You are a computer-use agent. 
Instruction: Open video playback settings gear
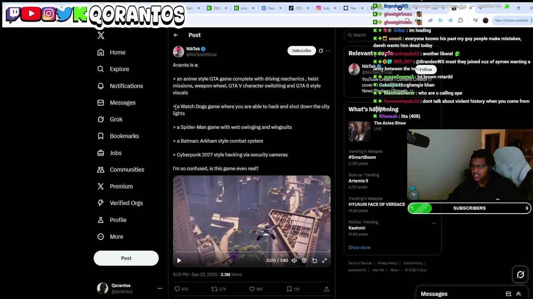304,260
